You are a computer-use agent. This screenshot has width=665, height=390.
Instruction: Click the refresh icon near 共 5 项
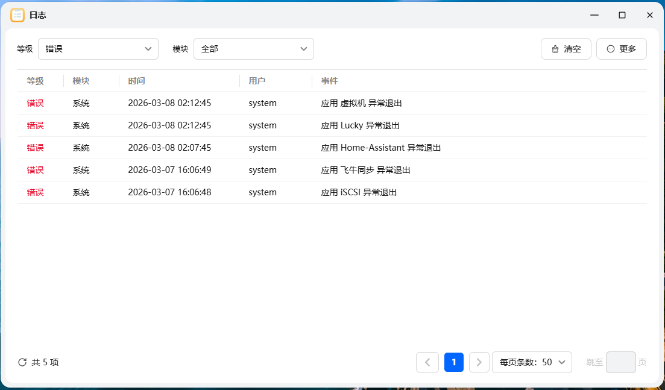[21, 362]
